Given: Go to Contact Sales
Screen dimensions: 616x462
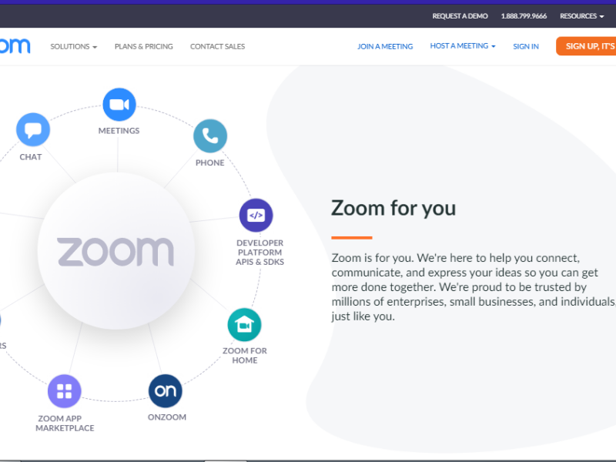Looking at the screenshot, I should pyautogui.click(x=218, y=46).
